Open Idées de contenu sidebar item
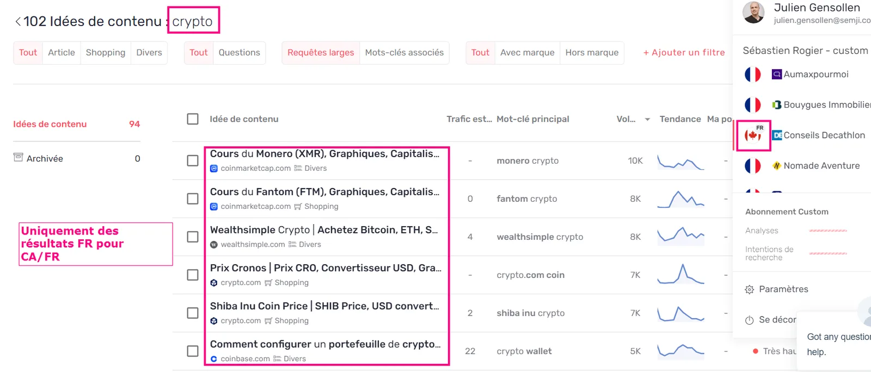 pyautogui.click(x=77, y=125)
